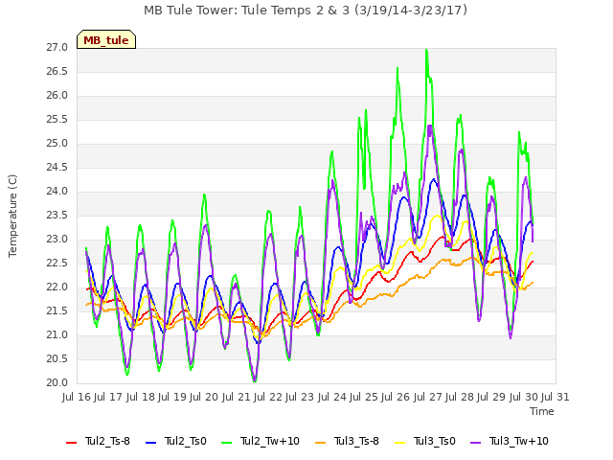Click the red Tul2_Ts-8 legend swatch
This screenshot has width=613, height=460.
coord(71,443)
